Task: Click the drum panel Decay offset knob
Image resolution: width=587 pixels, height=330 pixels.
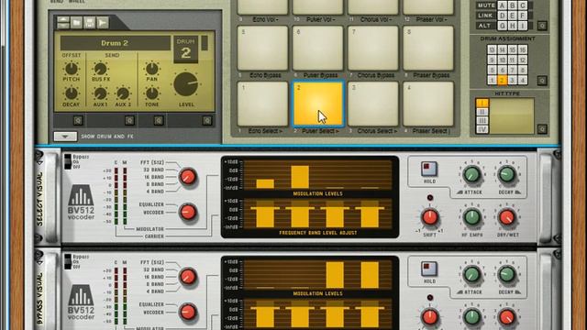Action: (x=72, y=93)
